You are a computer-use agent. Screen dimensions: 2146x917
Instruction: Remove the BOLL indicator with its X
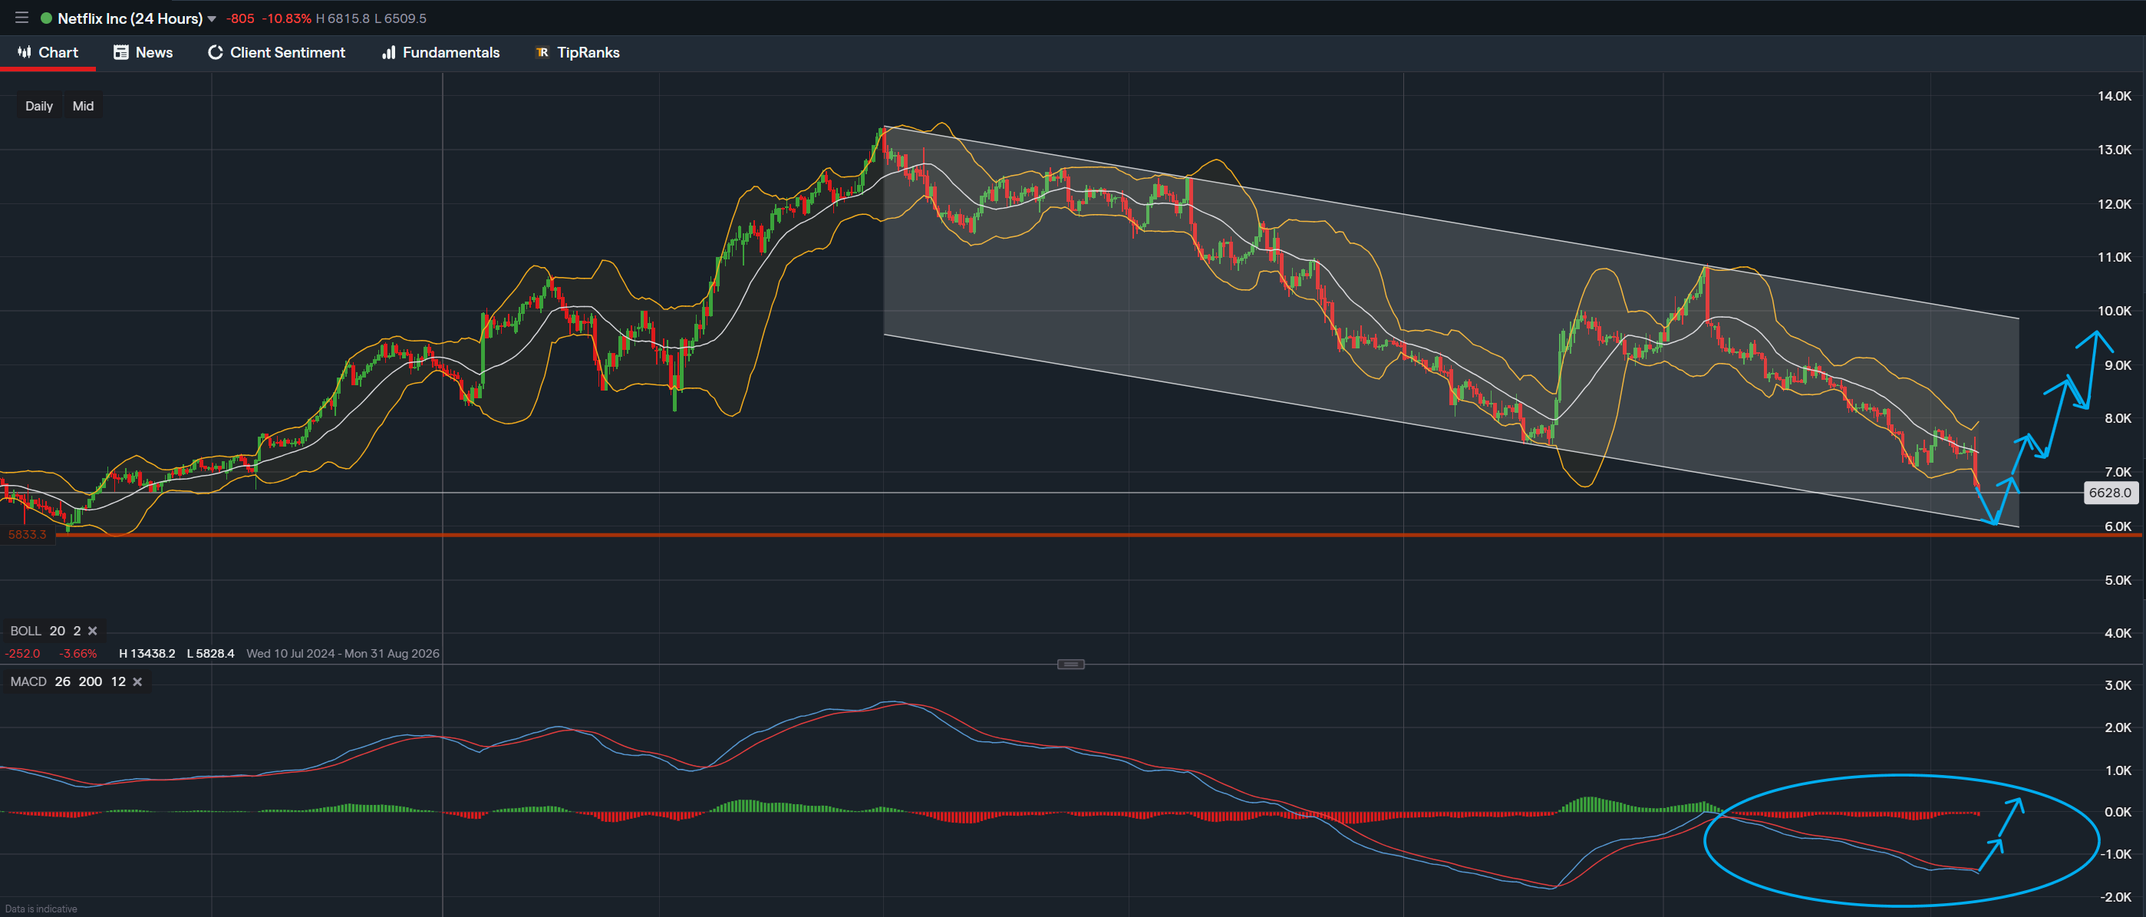point(93,632)
